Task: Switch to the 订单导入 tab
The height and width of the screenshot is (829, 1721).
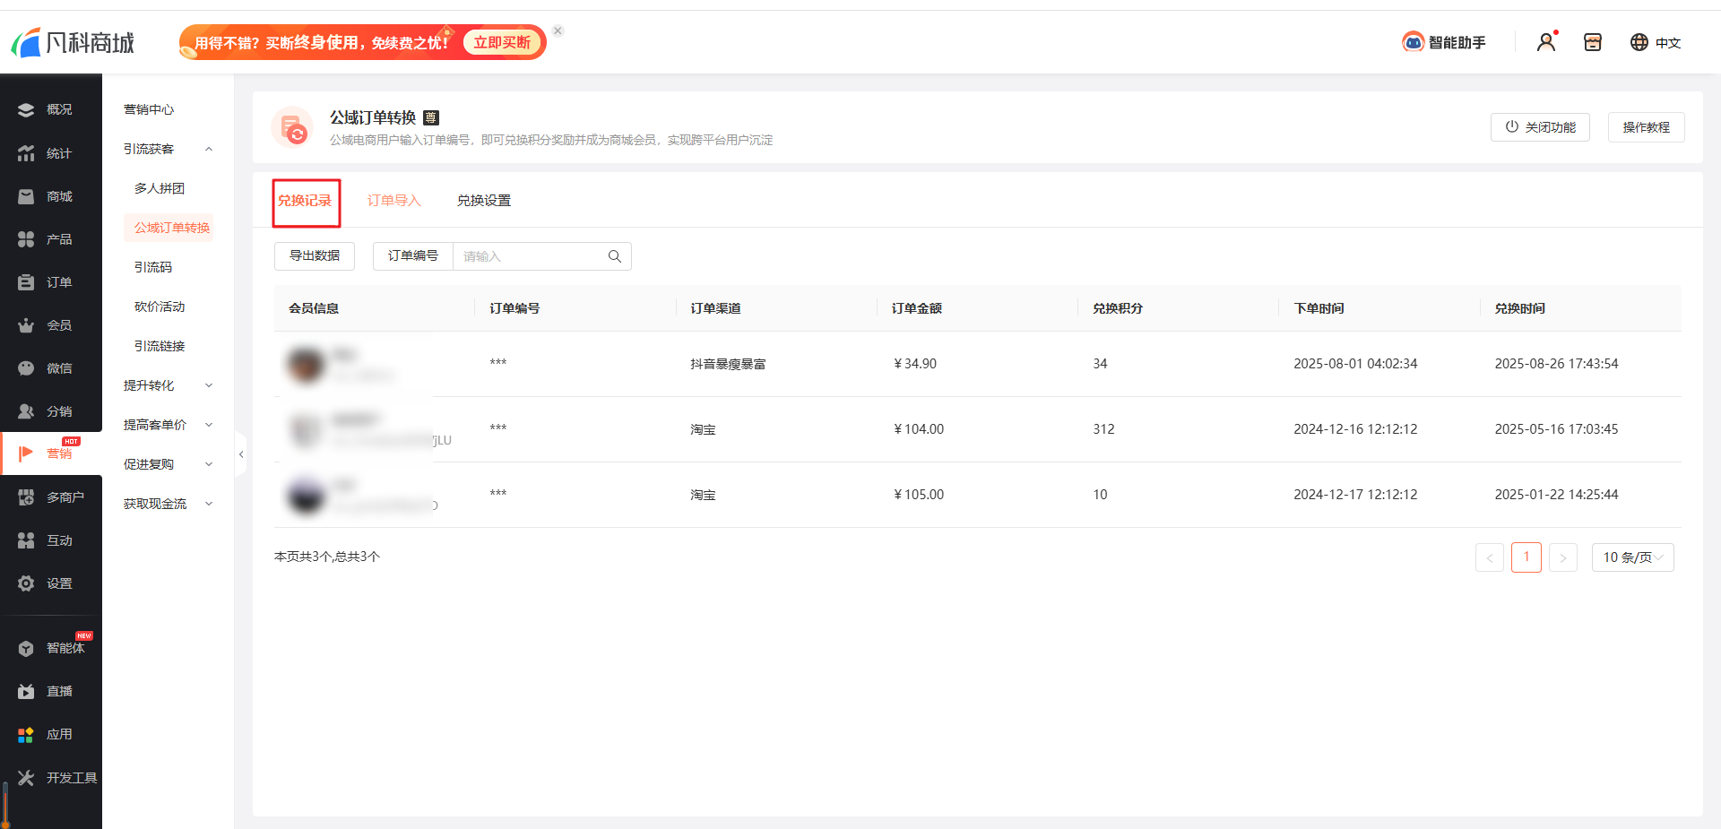Action: pyautogui.click(x=393, y=201)
